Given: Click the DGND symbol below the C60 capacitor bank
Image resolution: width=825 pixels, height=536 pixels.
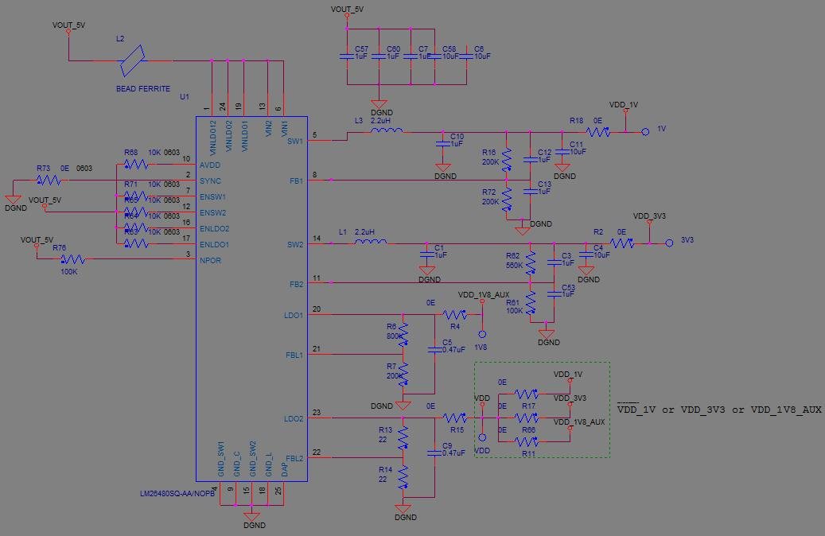Looking at the screenshot, I should 379,103.
